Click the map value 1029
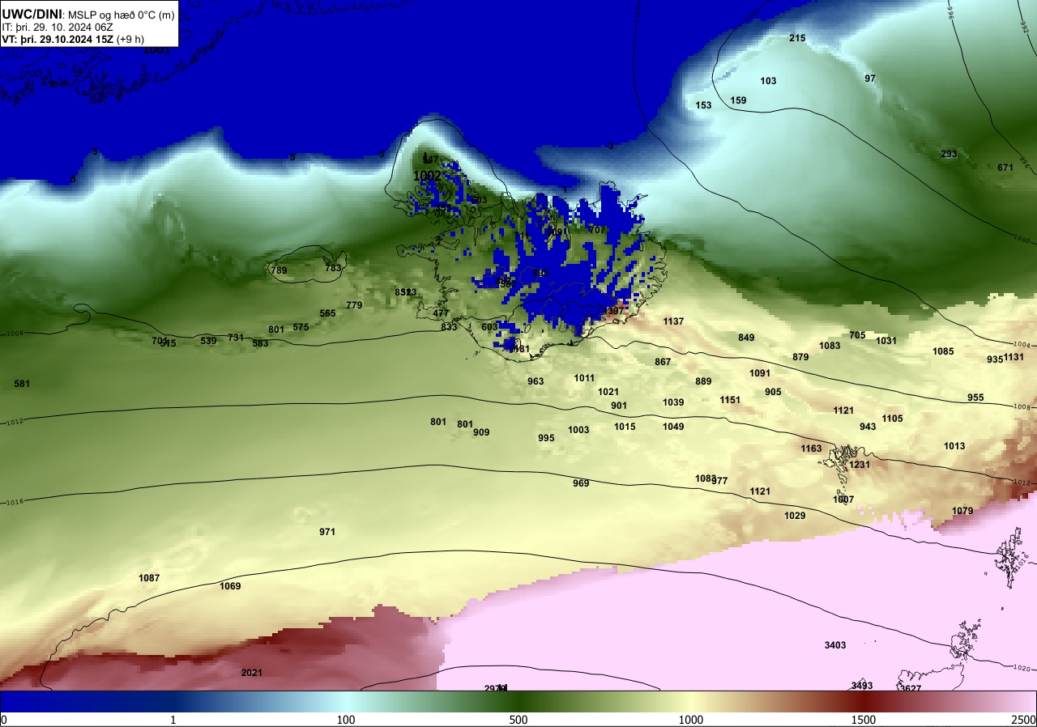The image size is (1037, 727). pyautogui.click(x=795, y=516)
